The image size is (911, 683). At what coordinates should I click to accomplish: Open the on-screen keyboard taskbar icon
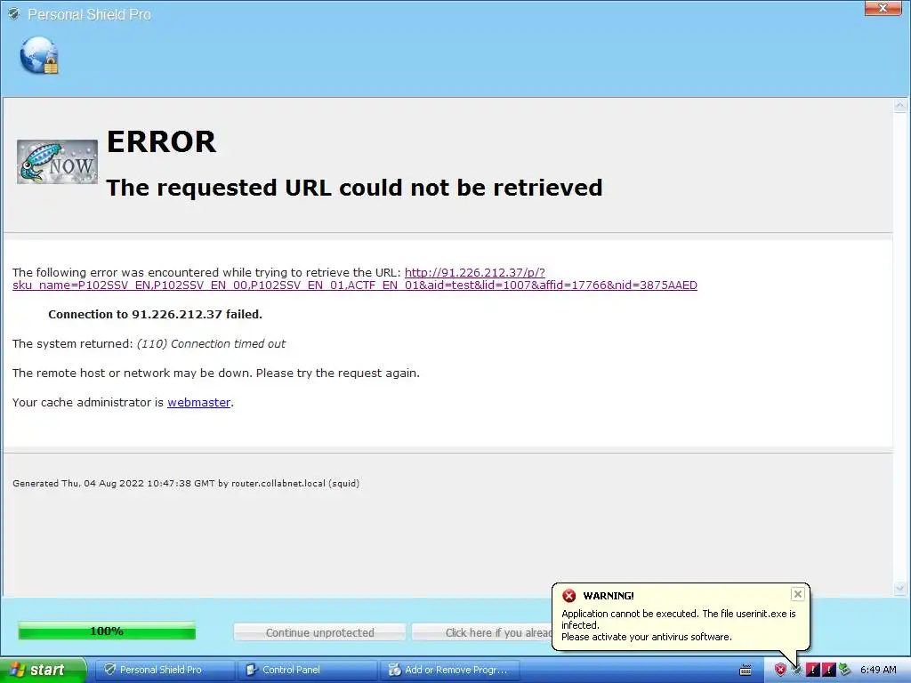click(x=746, y=671)
